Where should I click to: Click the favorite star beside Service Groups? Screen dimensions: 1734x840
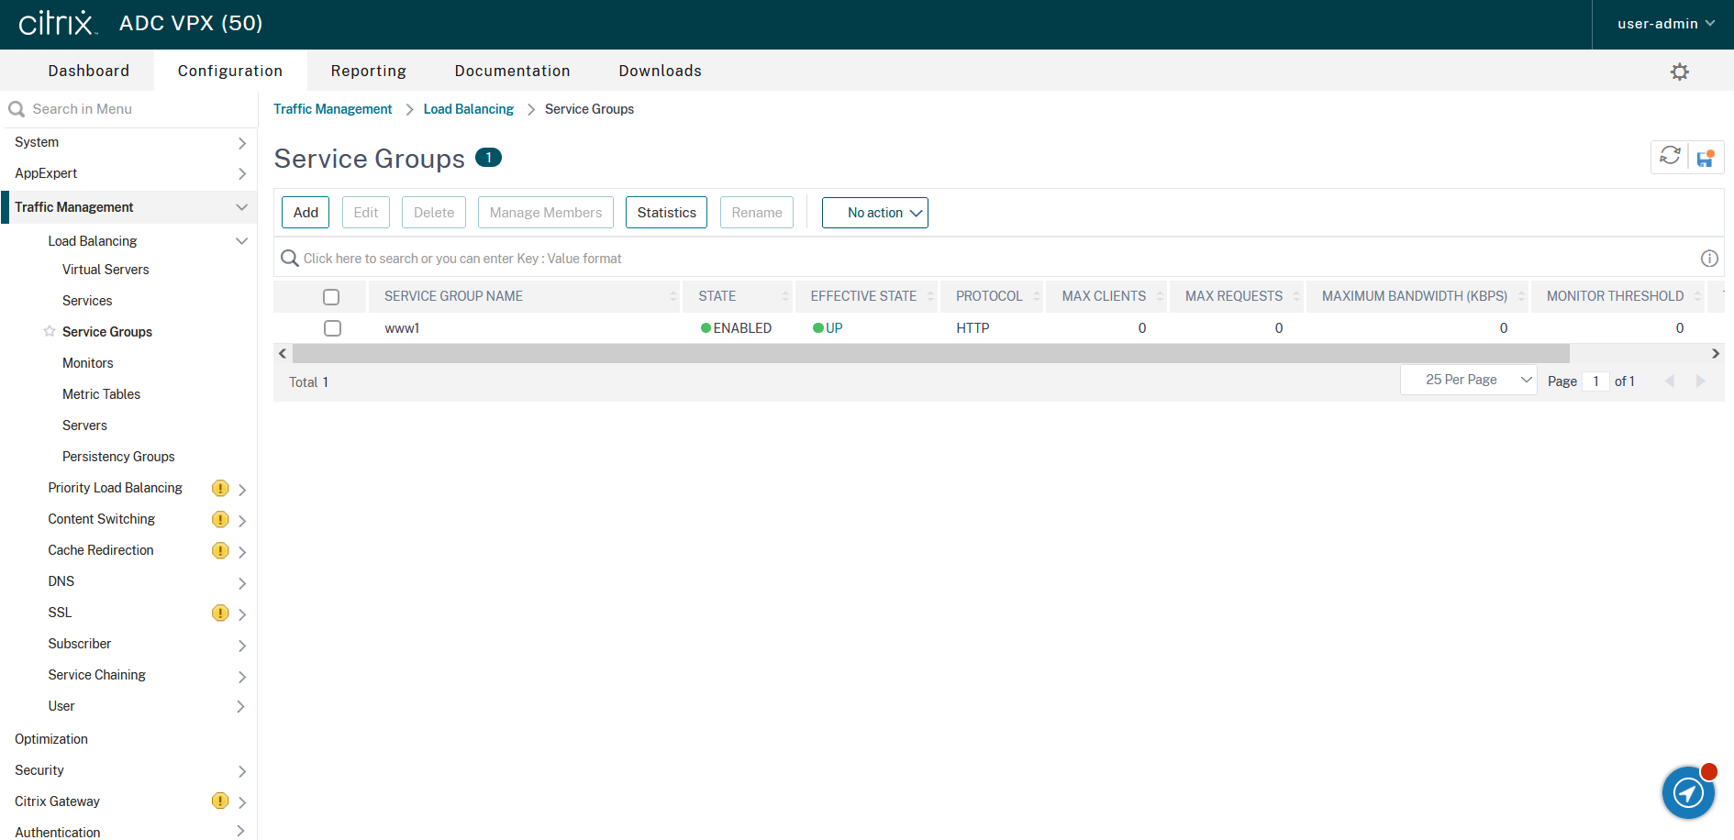pyautogui.click(x=50, y=331)
